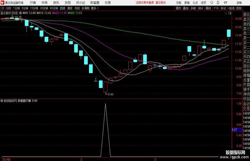Click the 返回 back button

pyautogui.click(x=239, y=8)
